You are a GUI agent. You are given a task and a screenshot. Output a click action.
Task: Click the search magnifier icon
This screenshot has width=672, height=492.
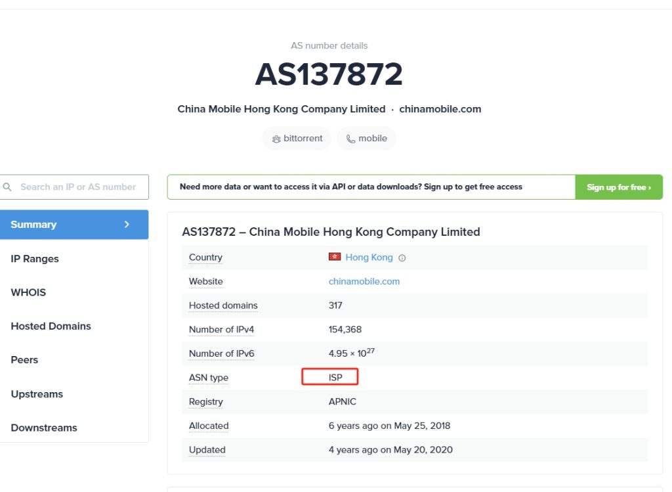(x=7, y=187)
